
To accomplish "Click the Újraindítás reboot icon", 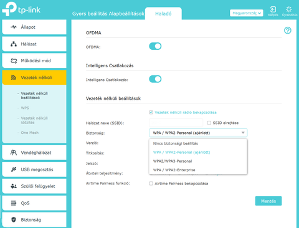I will (x=289, y=9).
